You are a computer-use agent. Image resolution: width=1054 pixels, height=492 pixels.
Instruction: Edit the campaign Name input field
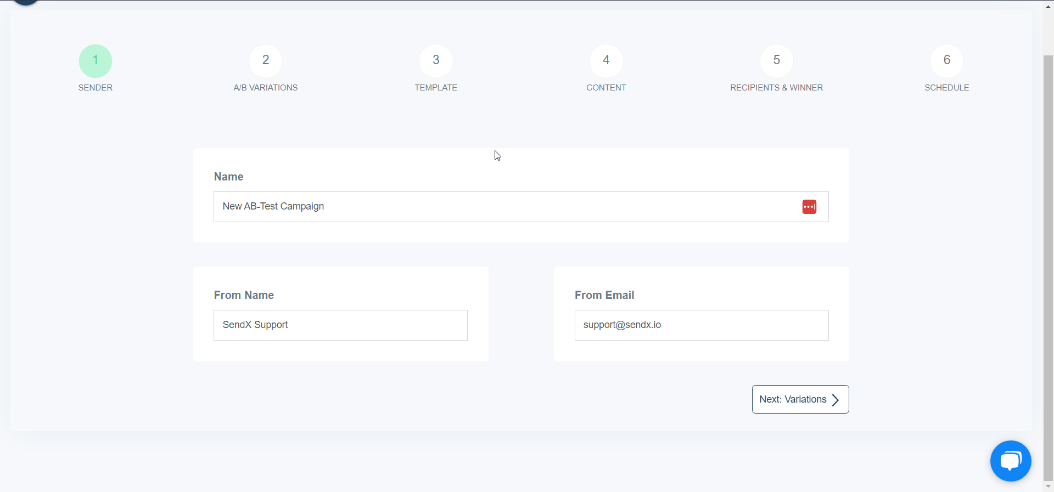(521, 207)
